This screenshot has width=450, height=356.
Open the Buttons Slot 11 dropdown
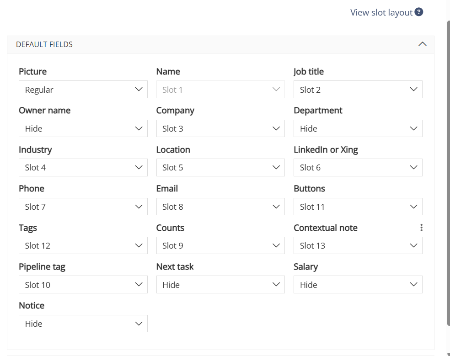click(358, 207)
